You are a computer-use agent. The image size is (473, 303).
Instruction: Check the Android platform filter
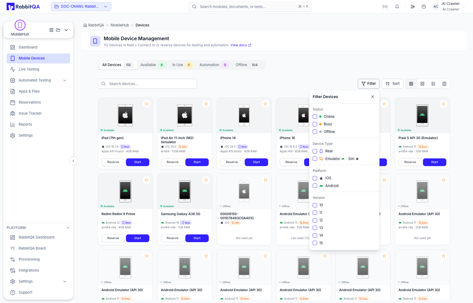click(315, 186)
